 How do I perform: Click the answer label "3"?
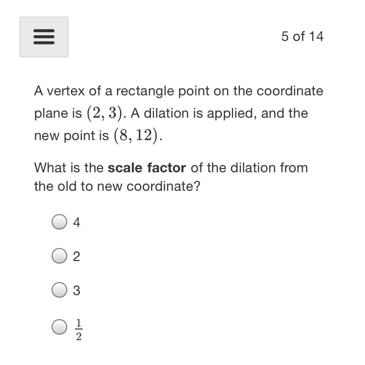tap(76, 290)
